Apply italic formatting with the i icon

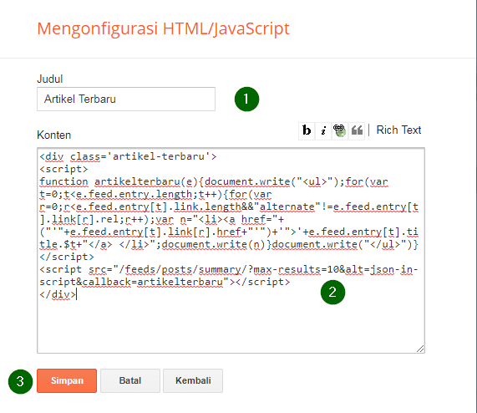pos(323,130)
